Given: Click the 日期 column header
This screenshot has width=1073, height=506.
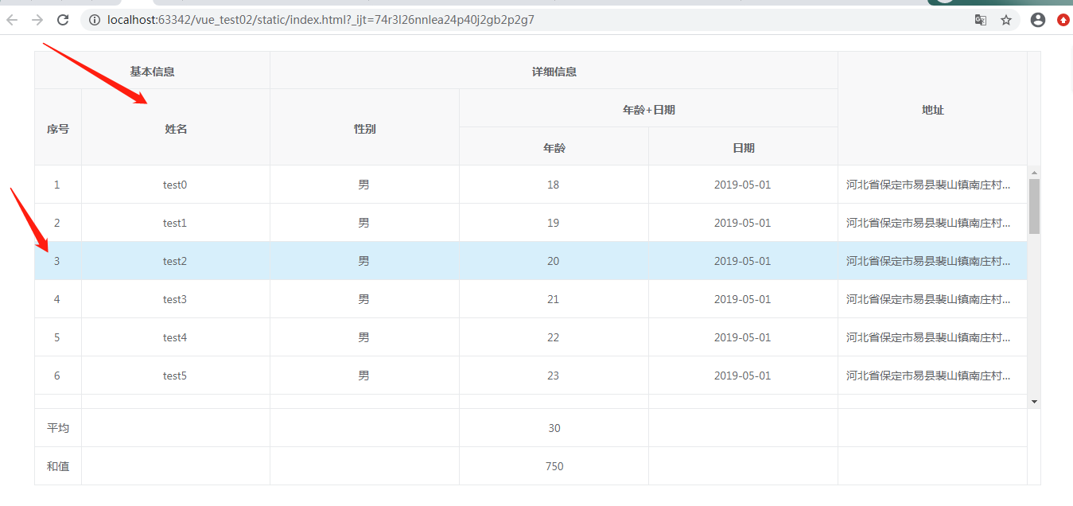Looking at the screenshot, I should coord(743,146).
